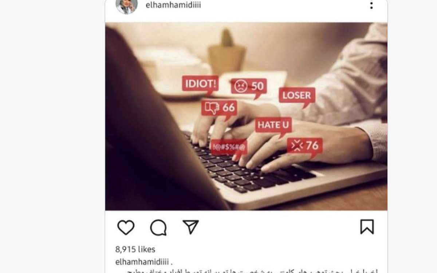Screen dimensions: 437x273
Task: Click the 76 angry reaction bubble
Action: click(x=304, y=147)
